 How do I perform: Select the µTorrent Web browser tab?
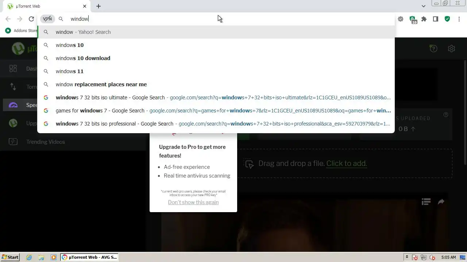(47, 6)
